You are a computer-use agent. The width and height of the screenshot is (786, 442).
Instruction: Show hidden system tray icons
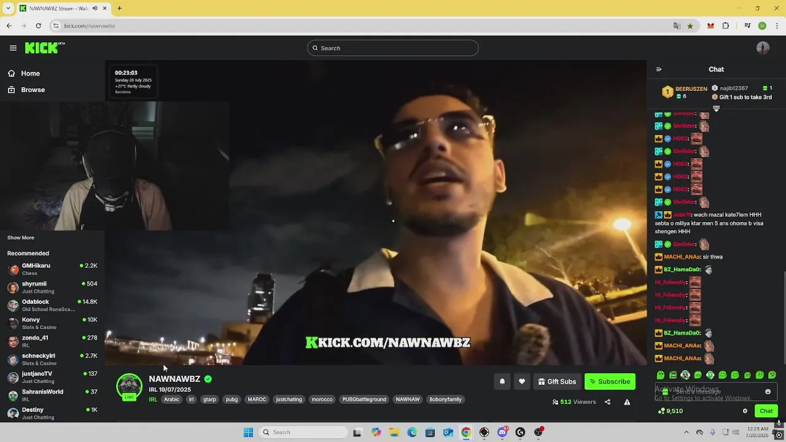coord(686,432)
